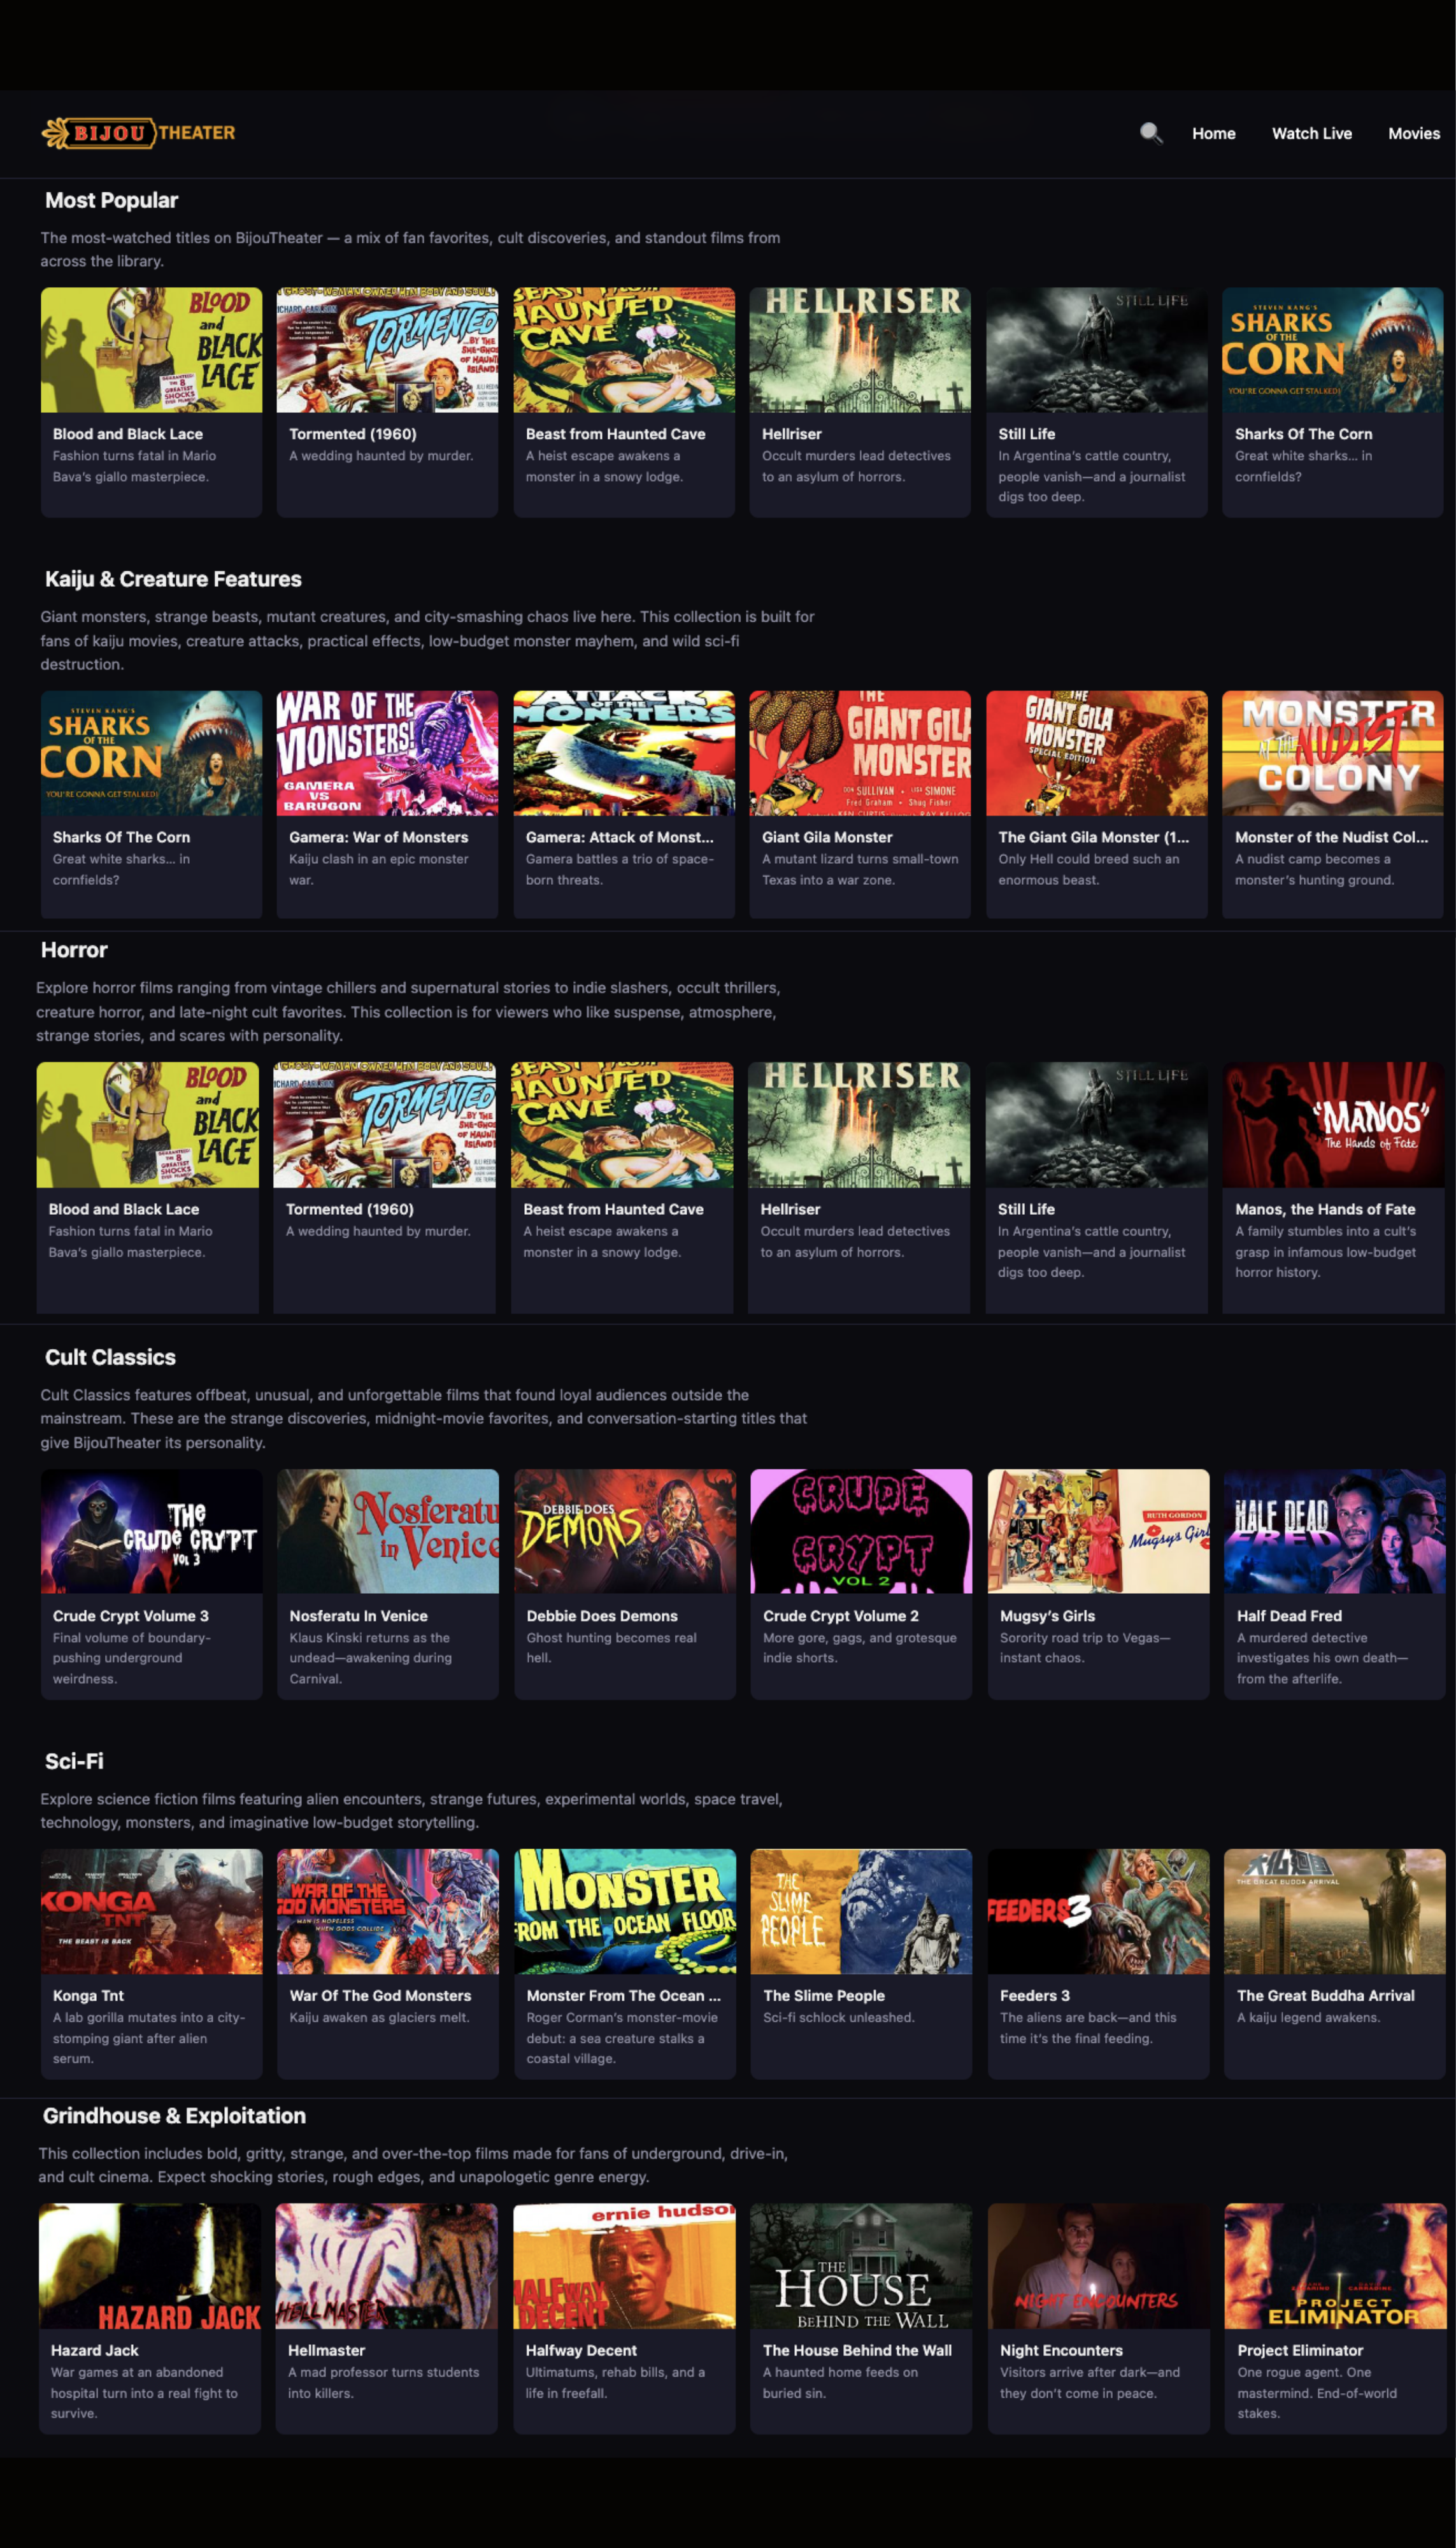Click the Feeders 3 title link
This screenshot has height=2548, width=1456.
(x=1034, y=1995)
